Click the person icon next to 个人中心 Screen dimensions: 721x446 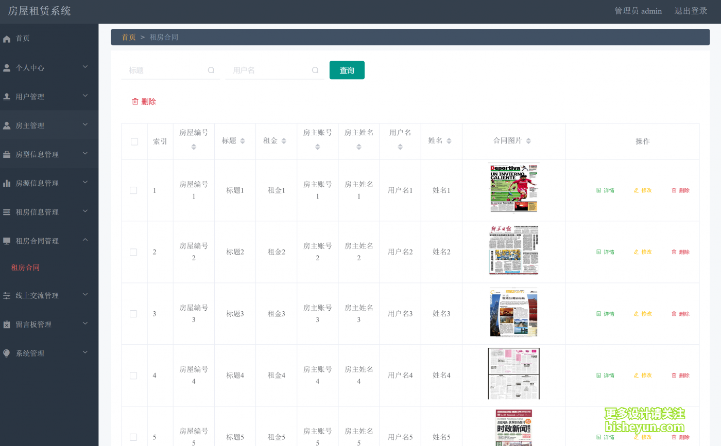click(x=7, y=67)
